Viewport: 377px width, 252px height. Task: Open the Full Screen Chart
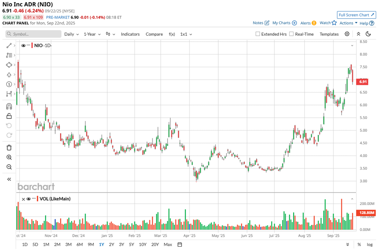[356, 15]
